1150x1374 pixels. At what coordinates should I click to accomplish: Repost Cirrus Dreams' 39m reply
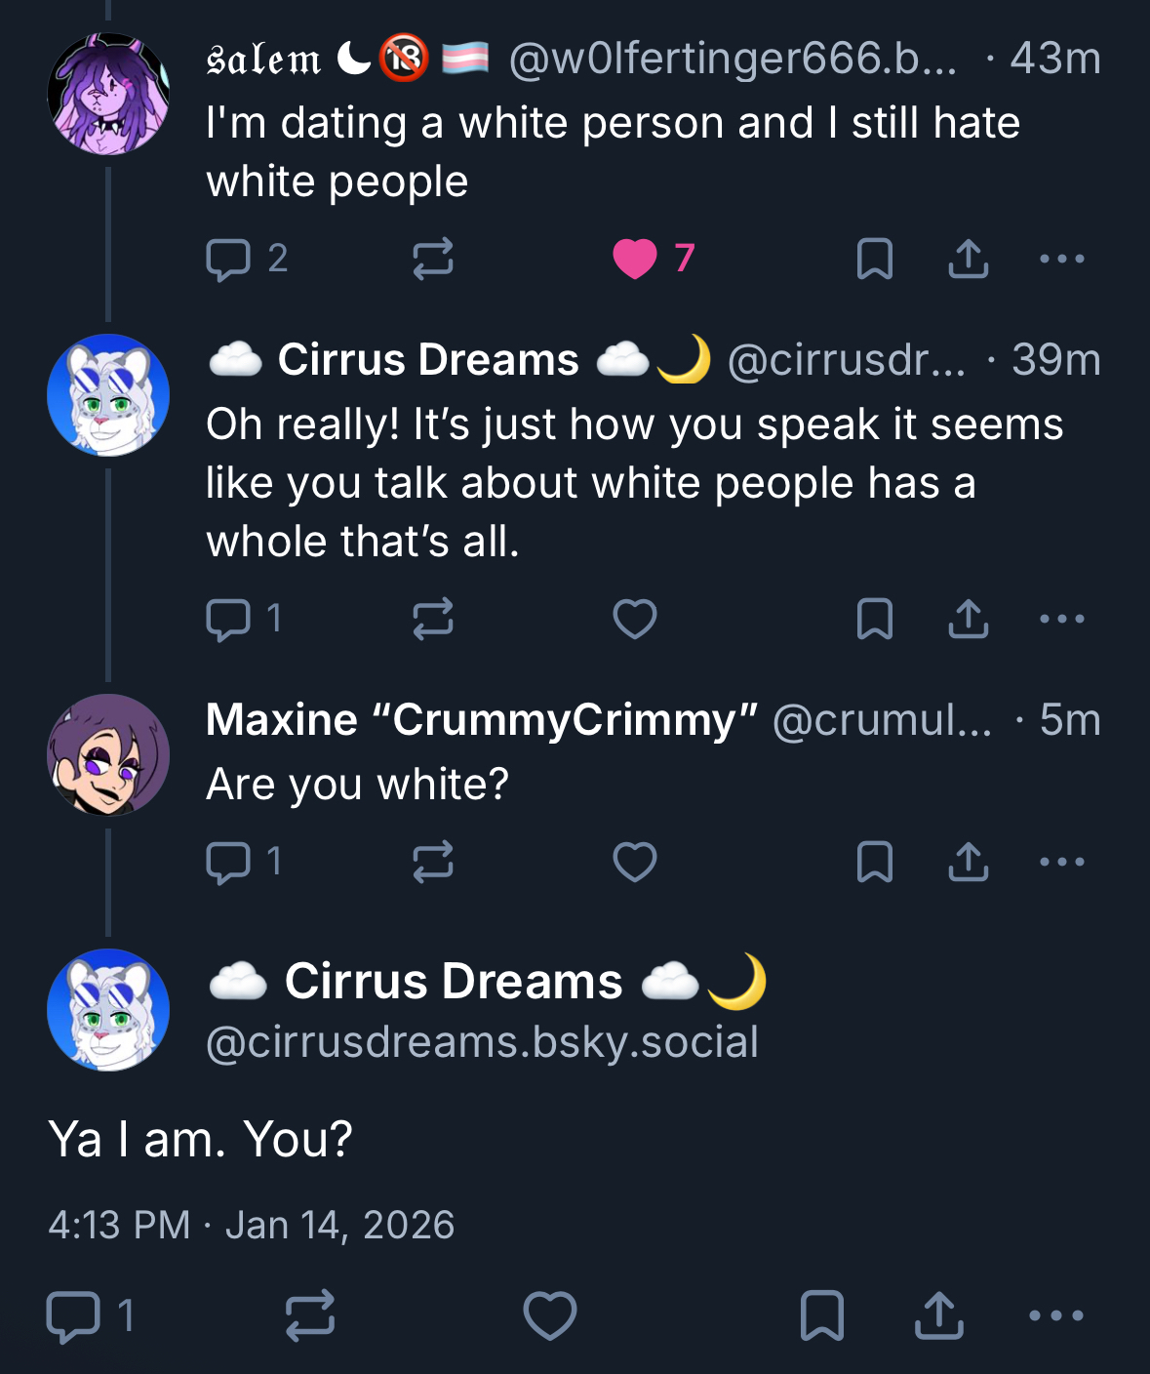point(432,619)
